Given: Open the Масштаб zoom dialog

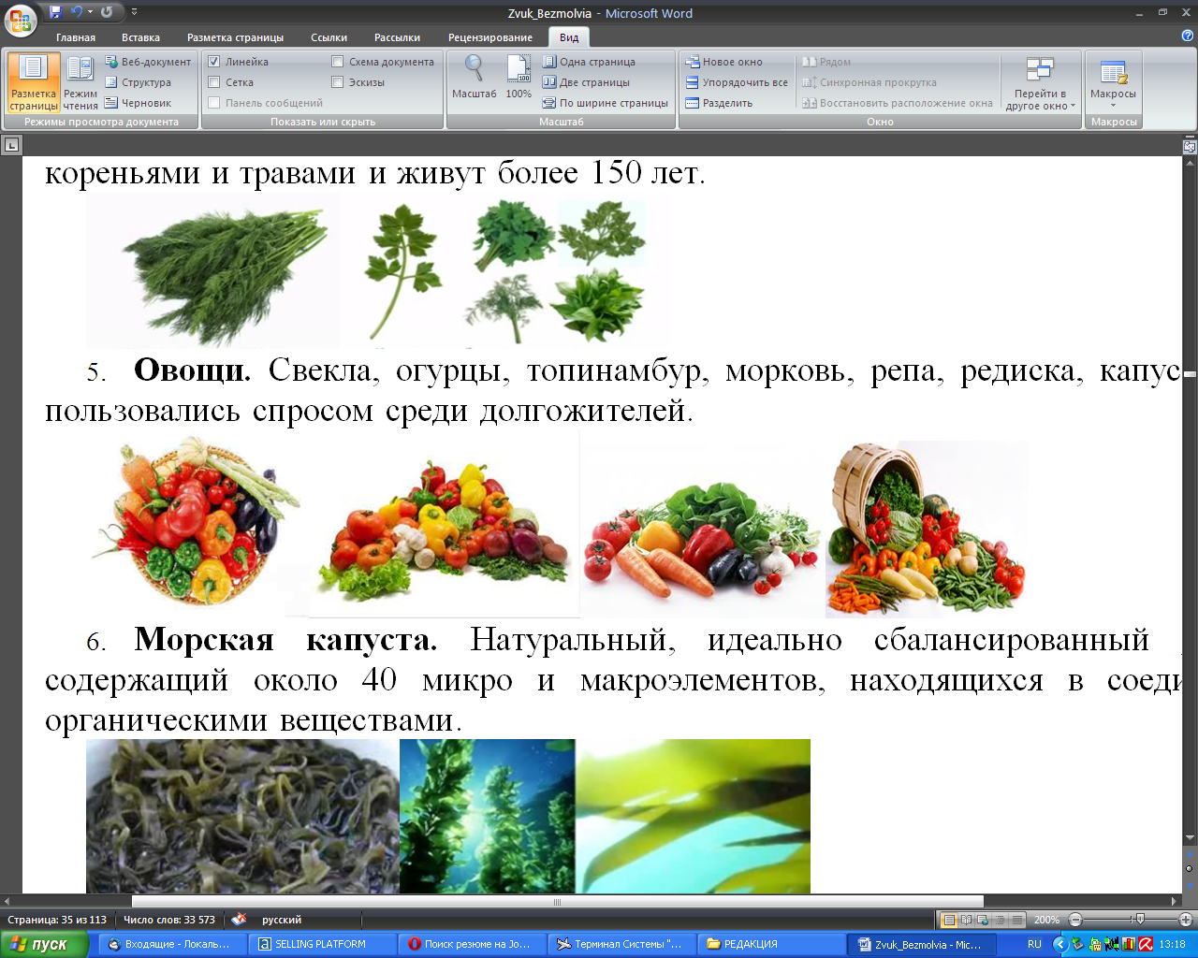Looking at the screenshot, I should point(474,77).
